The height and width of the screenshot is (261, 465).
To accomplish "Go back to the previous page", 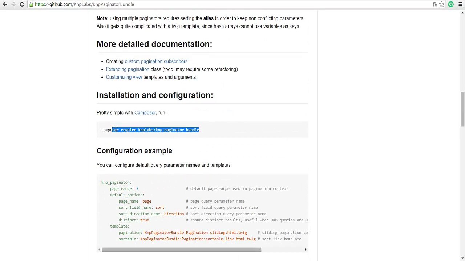I will 5,4.
